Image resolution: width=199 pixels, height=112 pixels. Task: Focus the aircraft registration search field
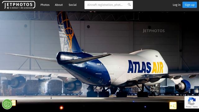click(x=109, y=5)
